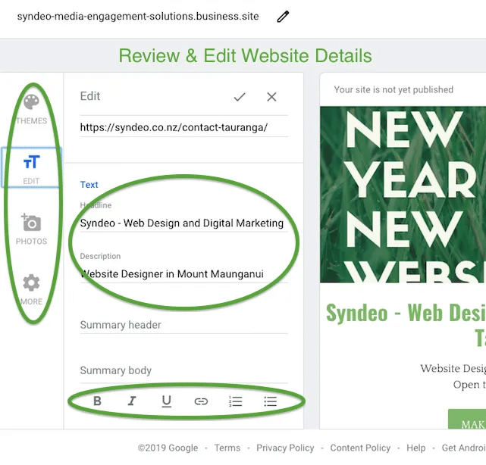Viewport: 486px width, 465px height.
Task: Click the site preview hero image
Action: coord(403,195)
